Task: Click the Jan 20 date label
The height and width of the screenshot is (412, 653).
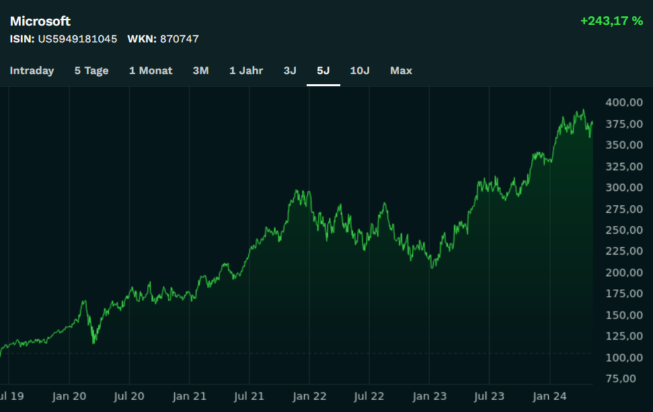Action: pyautogui.click(x=69, y=397)
